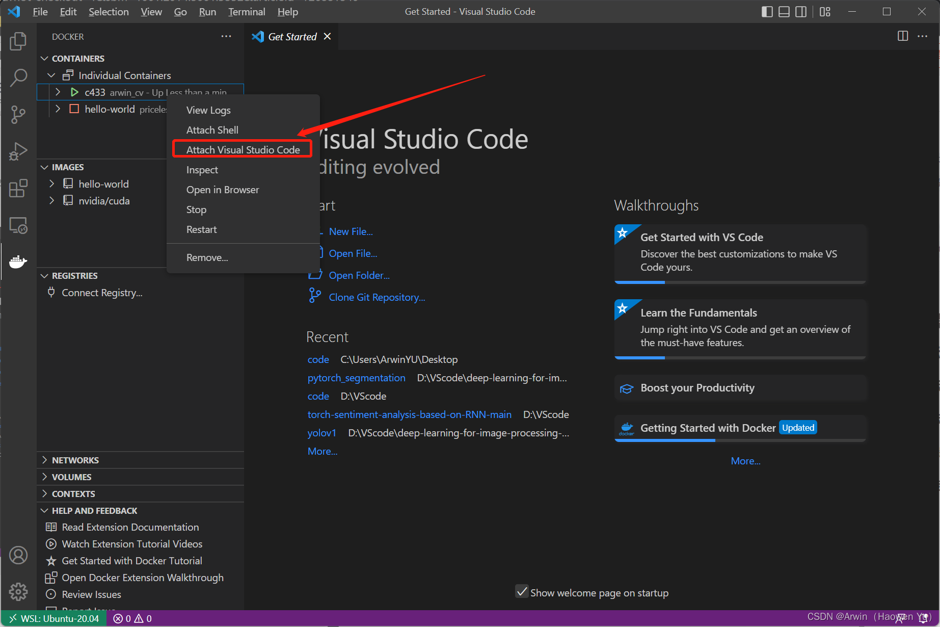
Task: Click the hello-world image icon
Action: click(68, 184)
